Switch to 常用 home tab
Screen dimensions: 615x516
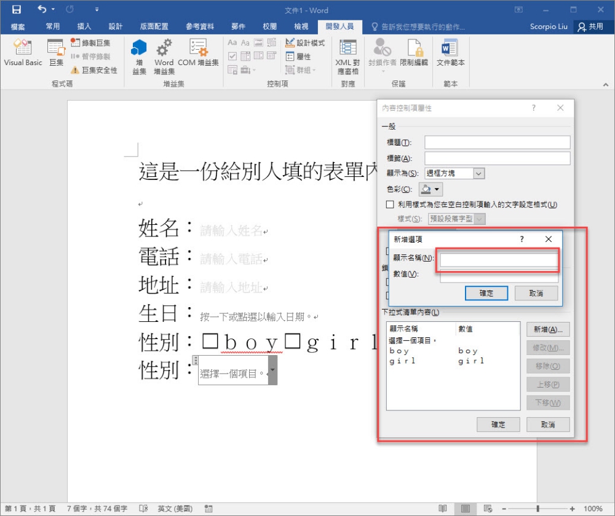[x=53, y=26]
